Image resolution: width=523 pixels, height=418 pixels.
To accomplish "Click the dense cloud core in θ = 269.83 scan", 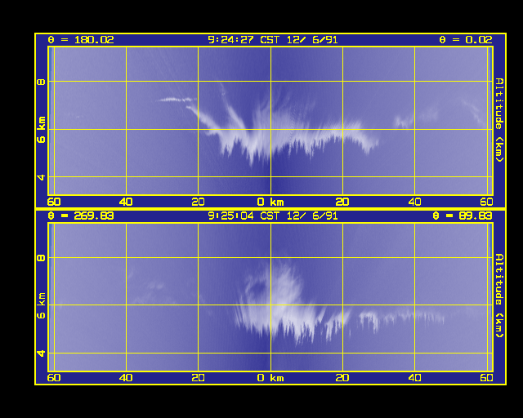I will pyautogui.click(x=276, y=302).
